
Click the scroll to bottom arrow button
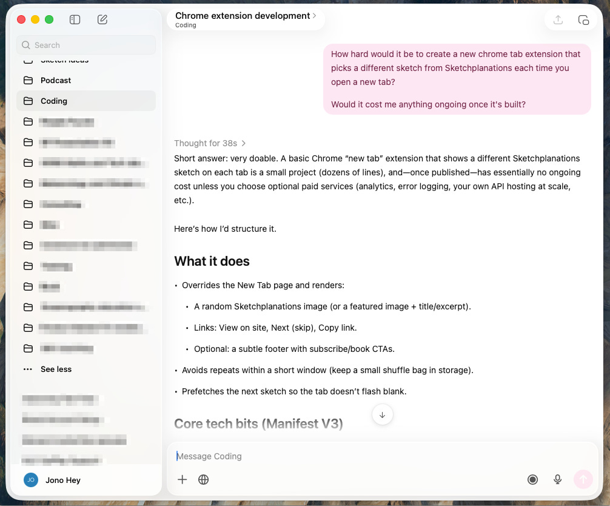[x=383, y=415]
